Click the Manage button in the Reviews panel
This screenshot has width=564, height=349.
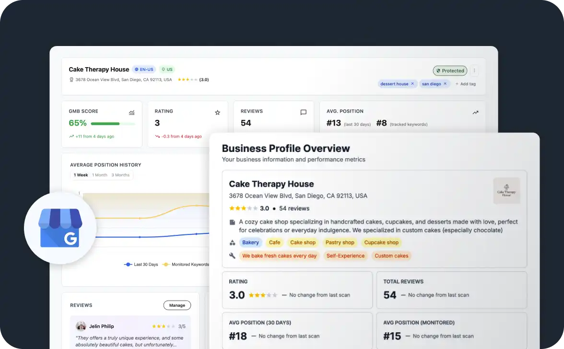(x=177, y=305)
